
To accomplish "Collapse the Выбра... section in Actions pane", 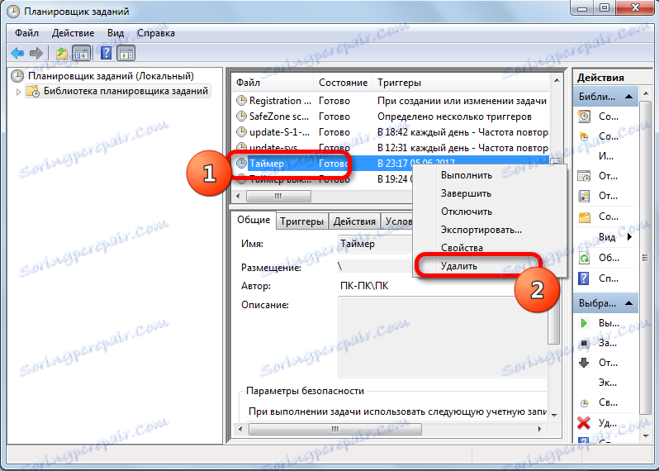I will pos(628,303).
